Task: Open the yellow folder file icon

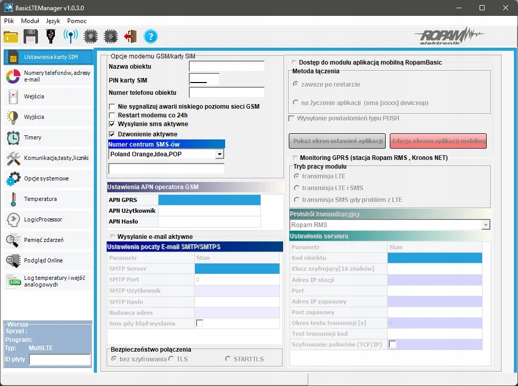Action: click(11, 36)
